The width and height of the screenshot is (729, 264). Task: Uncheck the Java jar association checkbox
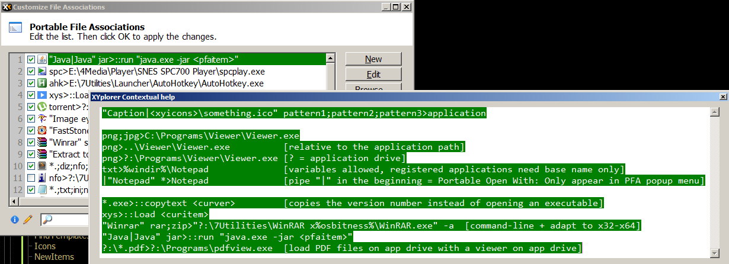(x=31, y=59)
